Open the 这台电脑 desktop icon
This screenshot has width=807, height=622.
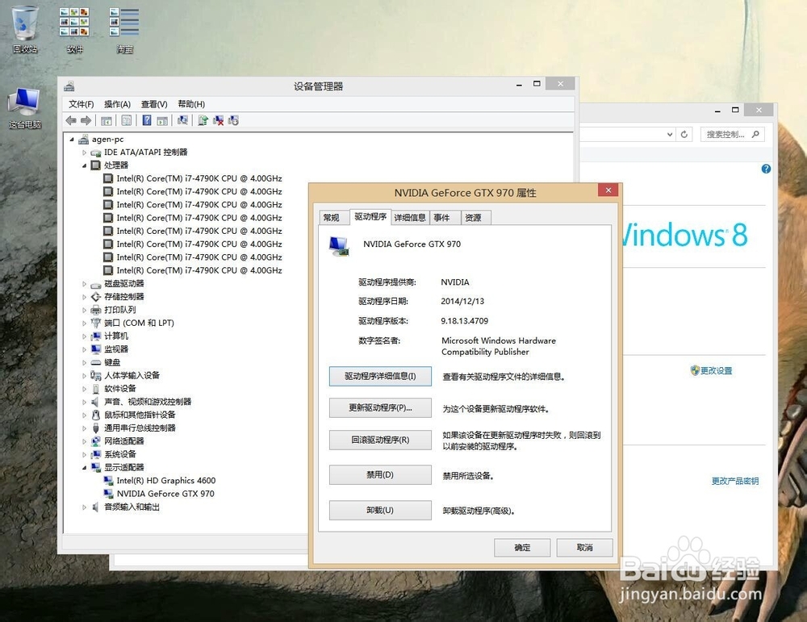click(x=25, y=108)
